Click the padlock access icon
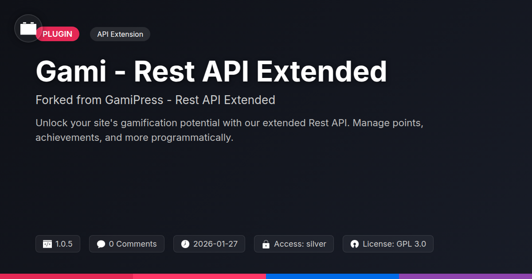 [266, 244]
